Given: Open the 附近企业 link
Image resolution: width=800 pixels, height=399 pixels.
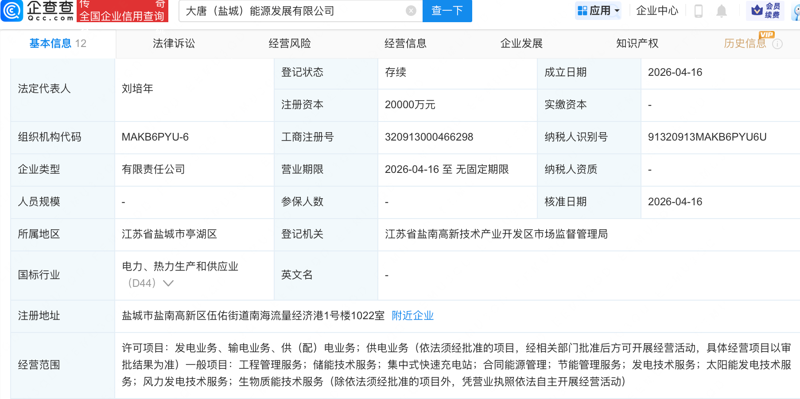Looking at the screenshot, I should pos(412,316).
